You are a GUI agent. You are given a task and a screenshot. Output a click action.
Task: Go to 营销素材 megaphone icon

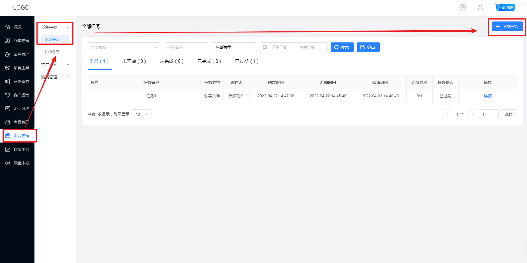tap(8, 81)
